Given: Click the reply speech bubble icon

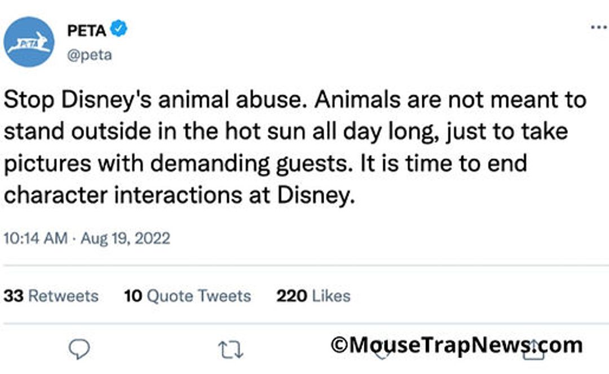Looking at the screenshot, I should 79,350.
